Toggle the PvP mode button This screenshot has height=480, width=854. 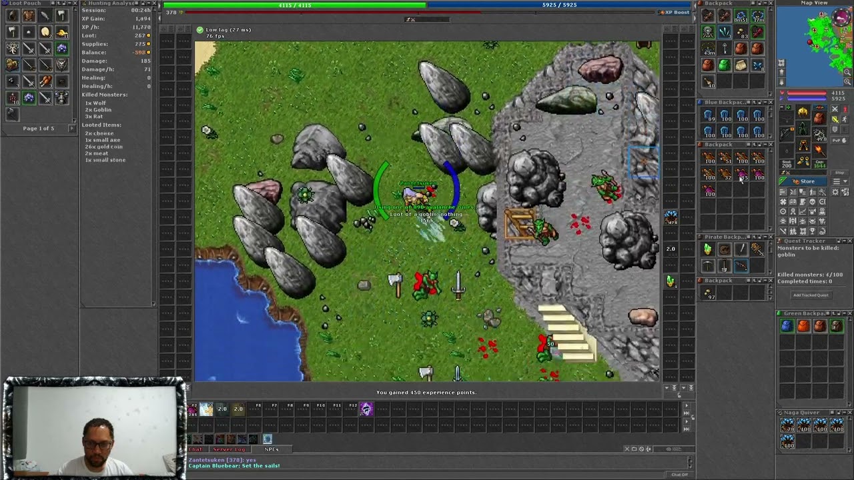(x=840, y=141)
